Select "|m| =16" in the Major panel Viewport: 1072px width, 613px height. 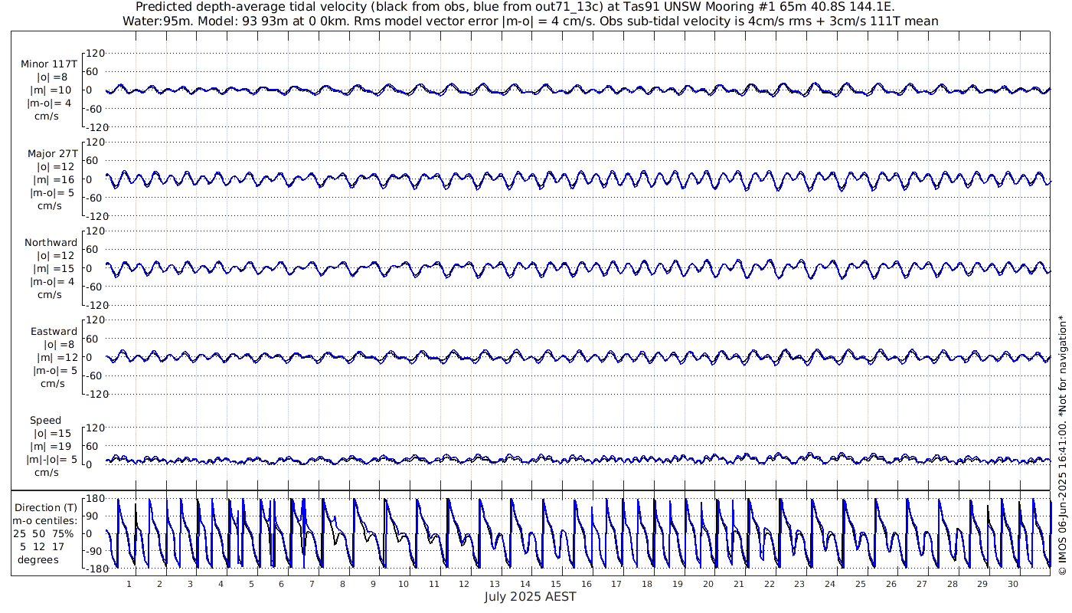click(54, 179)
